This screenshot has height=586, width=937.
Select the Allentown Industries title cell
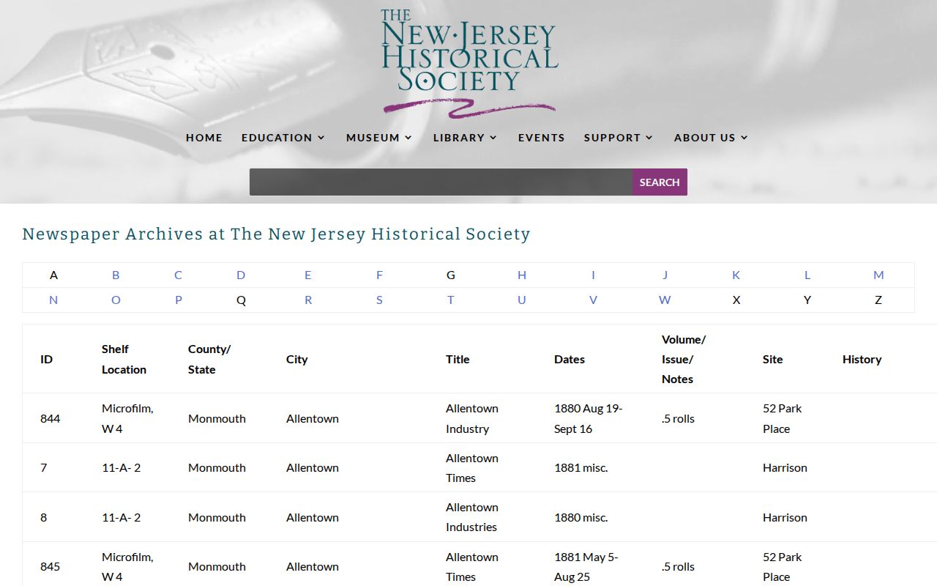(x=472, y=517)
